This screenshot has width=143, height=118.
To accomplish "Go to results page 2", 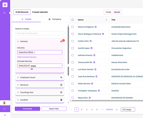I will coord(82,110).
